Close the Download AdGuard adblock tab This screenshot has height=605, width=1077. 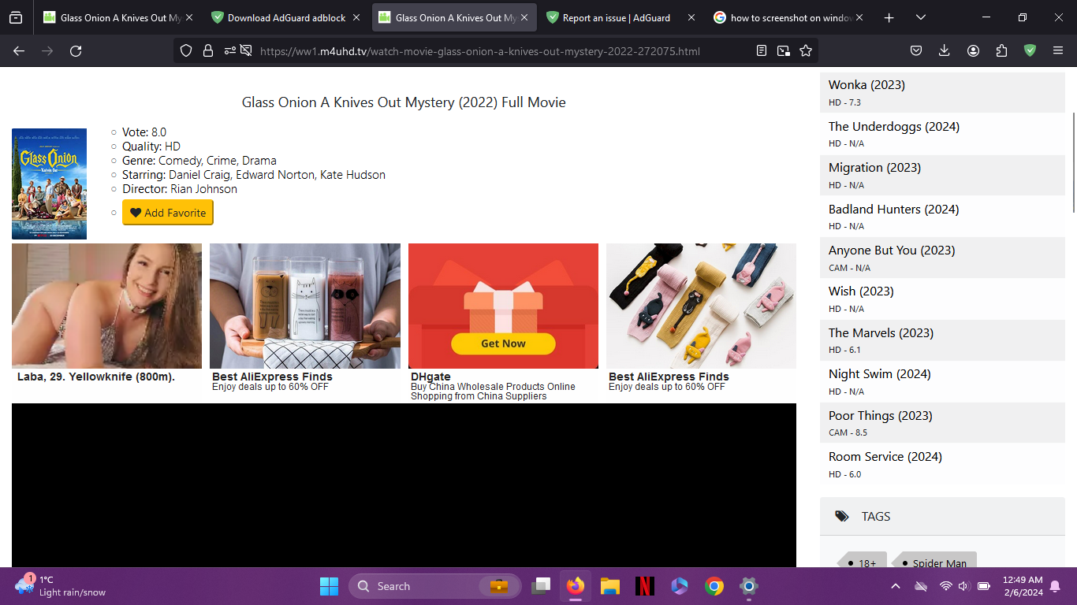tap(356, 17)
